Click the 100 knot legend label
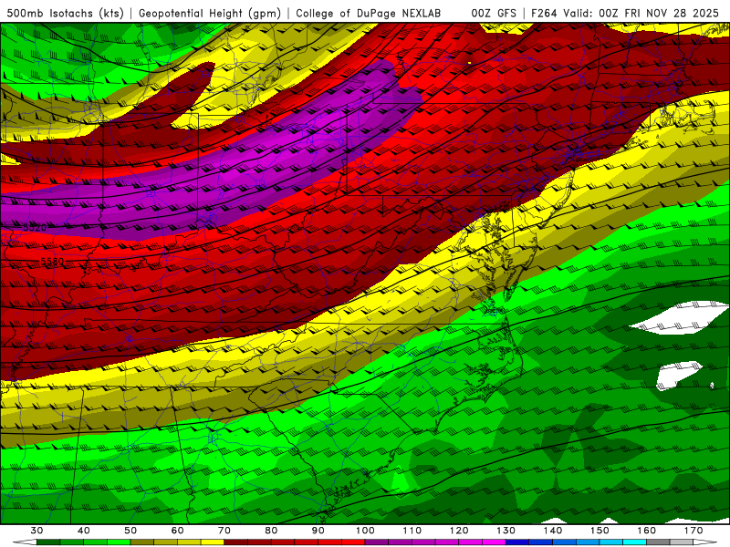This screenshot has height=547, width=730. point(365,531)
